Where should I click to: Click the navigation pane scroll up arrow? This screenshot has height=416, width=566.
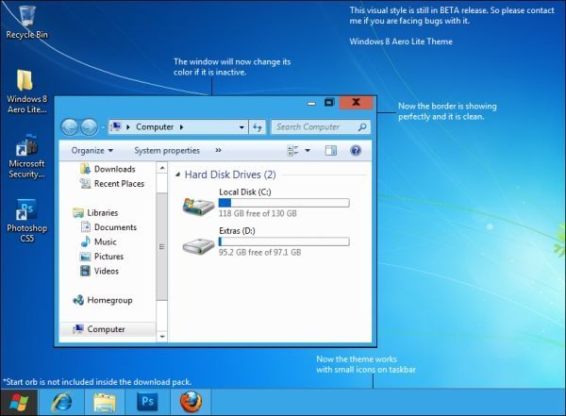pos(162,168)
